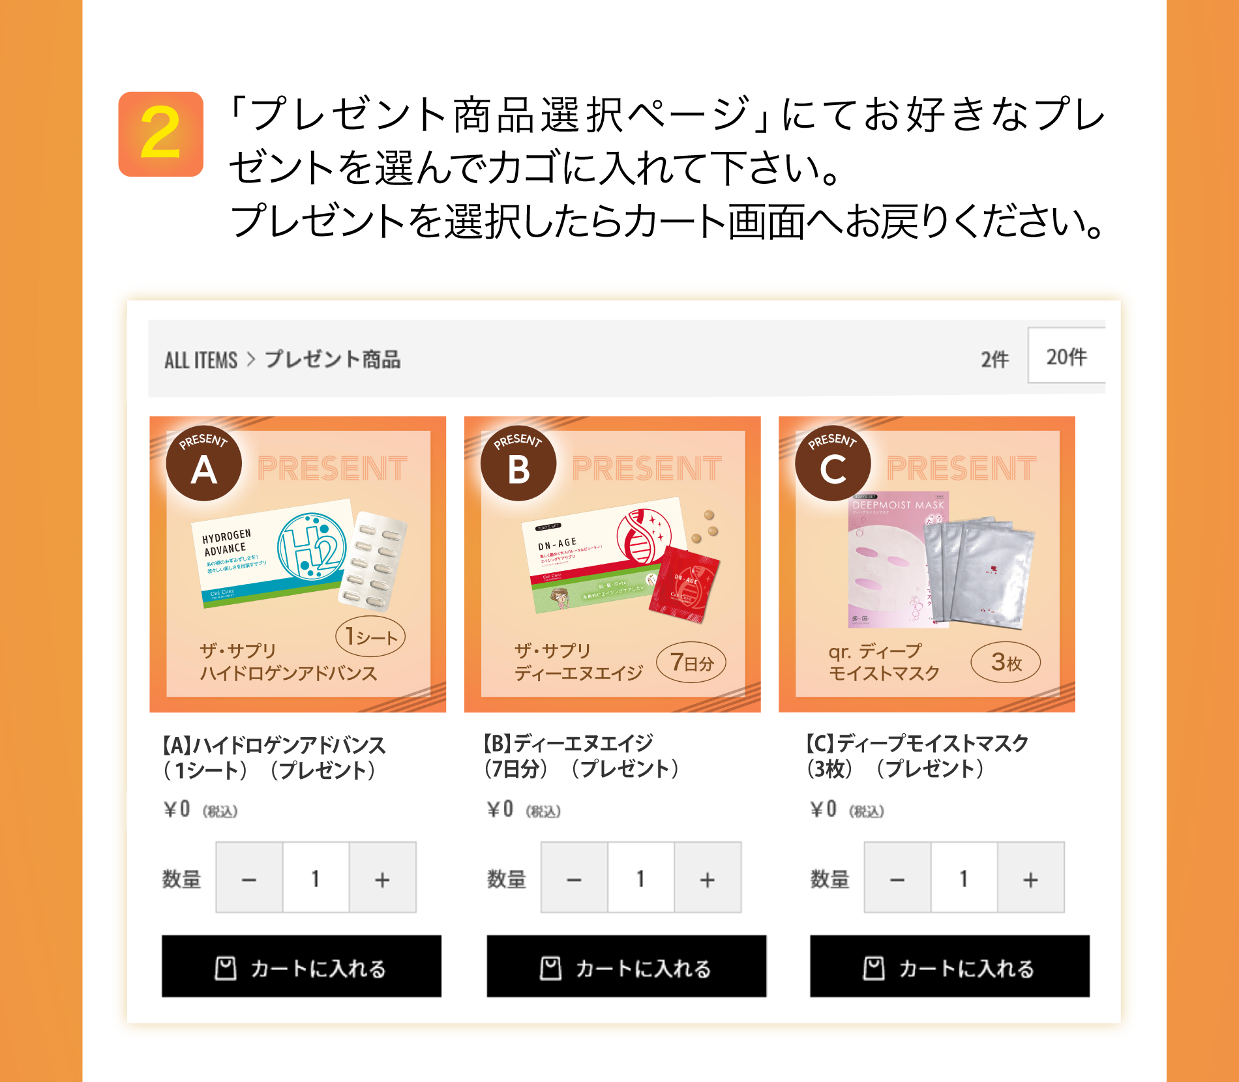Increase quantity for ディーエヌエイジ

point(706,877)
